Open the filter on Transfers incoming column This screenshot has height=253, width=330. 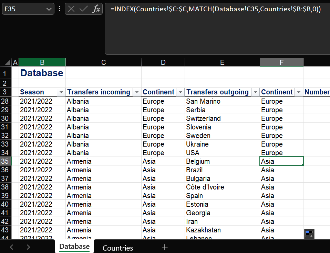pyautogui.click(x=137, y=92)
